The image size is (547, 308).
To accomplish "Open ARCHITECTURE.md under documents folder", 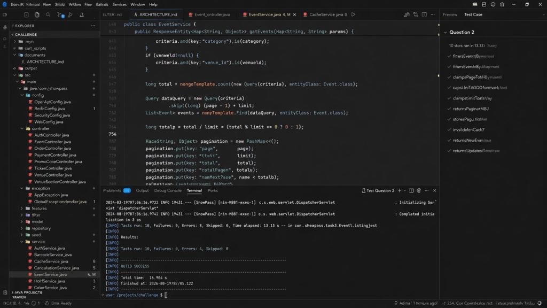I will point(45,62).
